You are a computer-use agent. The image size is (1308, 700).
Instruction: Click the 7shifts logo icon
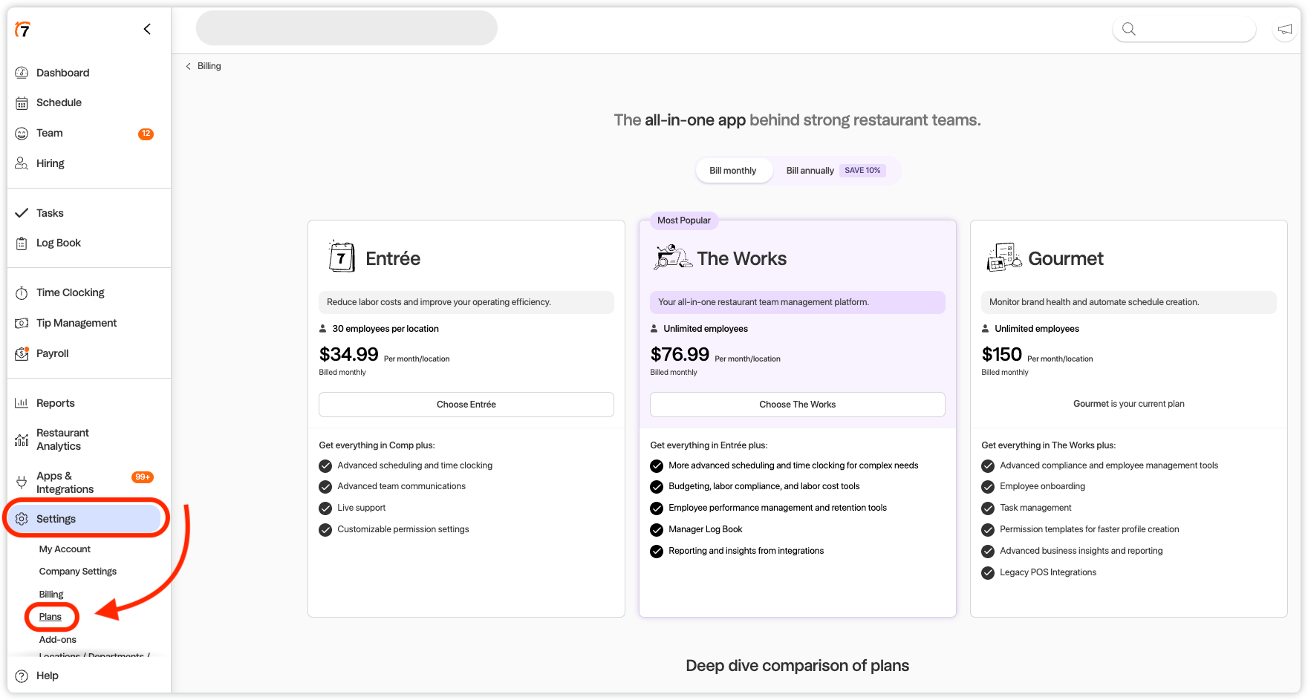[x=23, y=30]
